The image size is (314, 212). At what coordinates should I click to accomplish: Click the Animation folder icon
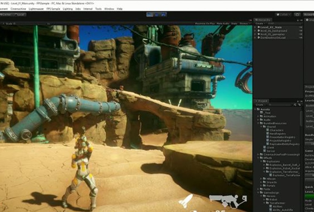pos(261,116)
